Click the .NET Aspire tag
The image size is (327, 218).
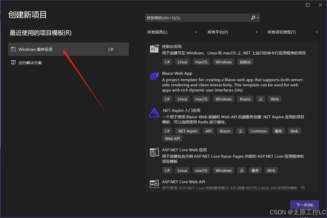click(x=188, y=131)
